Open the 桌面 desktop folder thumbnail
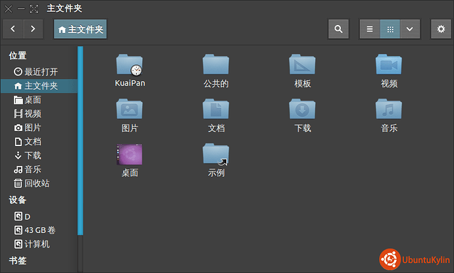This screenshot has width=454, height=273. tap(129, 155)
